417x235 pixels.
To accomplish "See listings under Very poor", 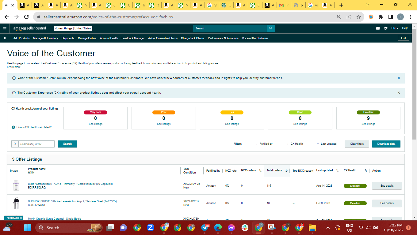I will (96, 124).
